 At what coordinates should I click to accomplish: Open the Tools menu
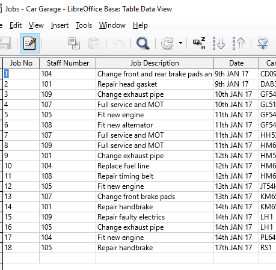pos(84,25)
